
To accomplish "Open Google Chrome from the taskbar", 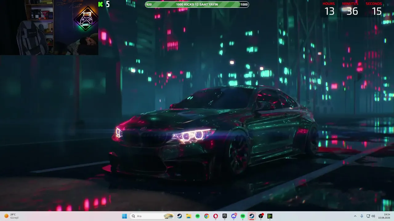I will (207, 216).
